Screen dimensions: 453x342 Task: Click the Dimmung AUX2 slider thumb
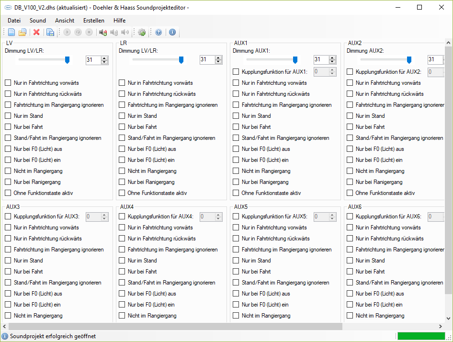click(x=409, y=60)
